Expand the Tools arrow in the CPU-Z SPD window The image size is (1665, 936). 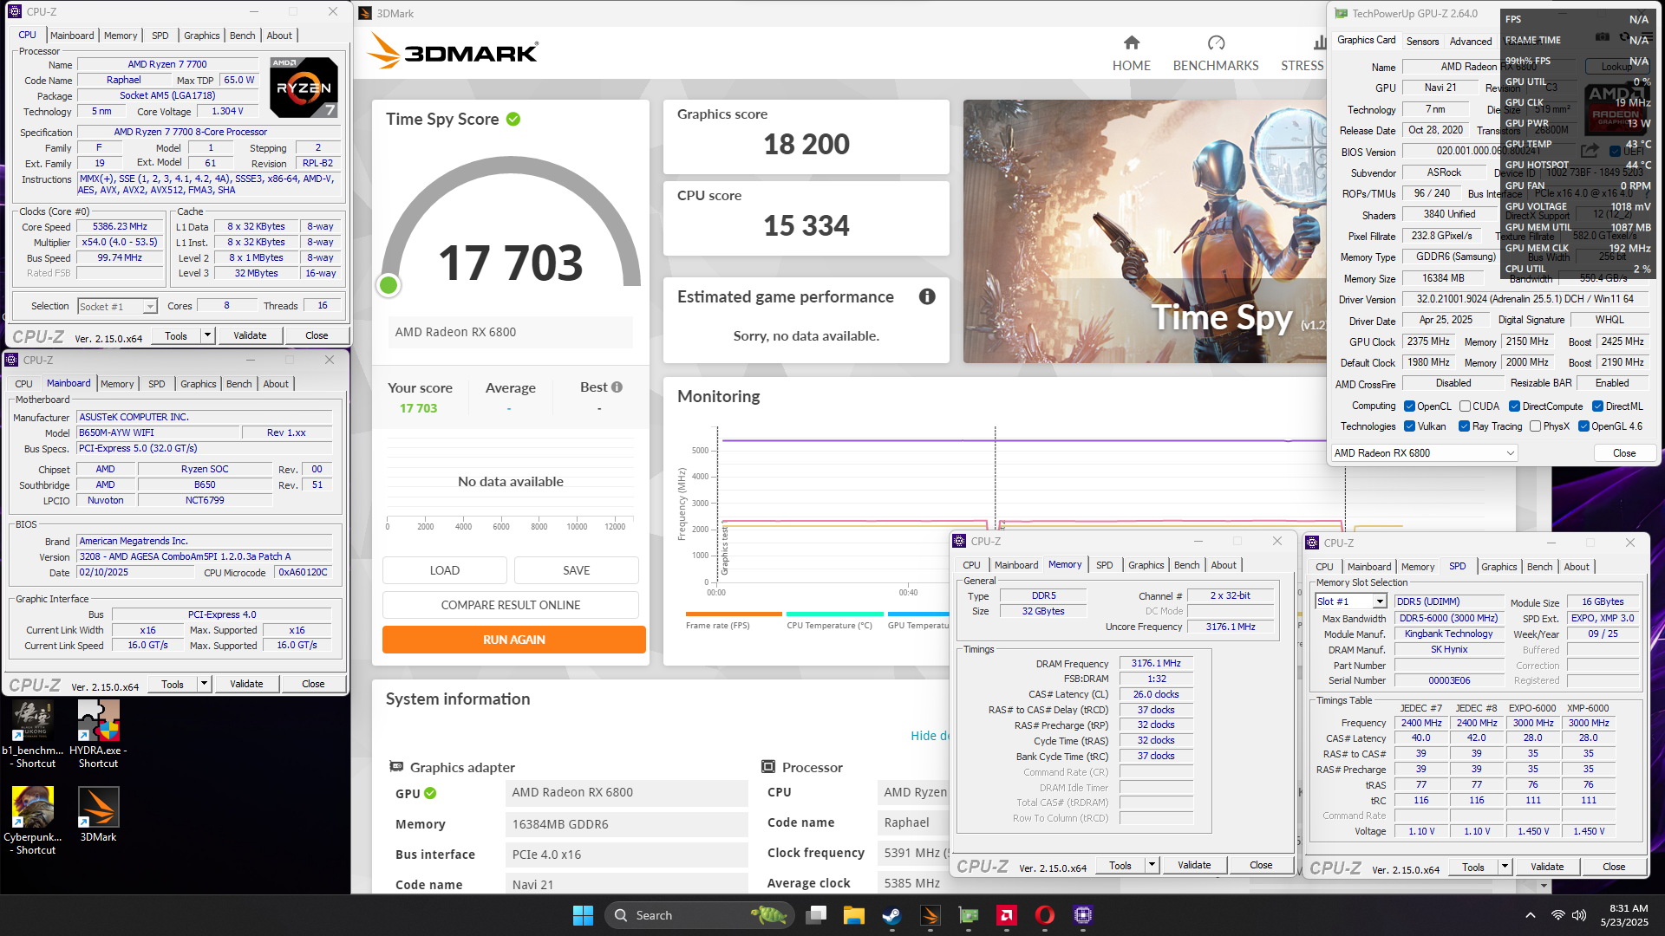tap(1505, 867)
